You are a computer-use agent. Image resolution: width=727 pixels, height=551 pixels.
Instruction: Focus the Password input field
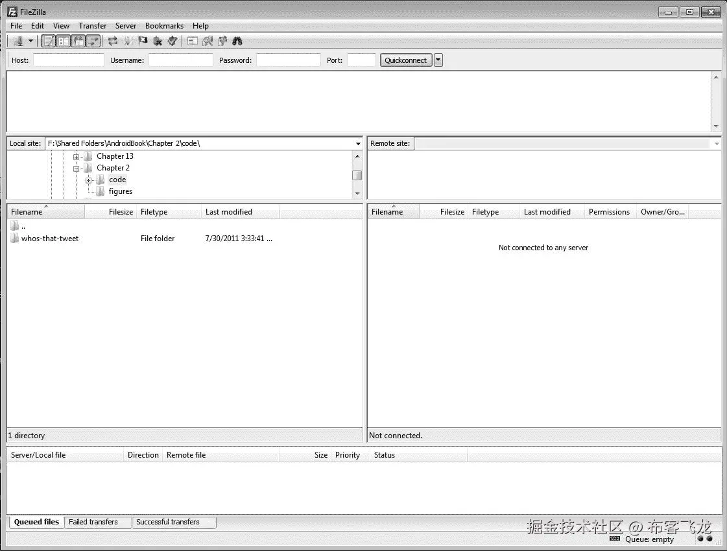[x=289, y=60]
